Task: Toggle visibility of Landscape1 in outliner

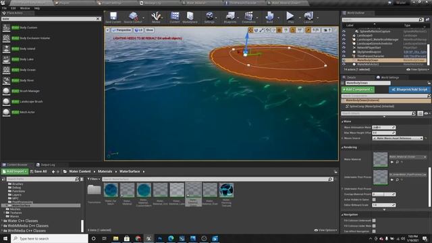Action: pyautogui.click(x=344, y=36)
